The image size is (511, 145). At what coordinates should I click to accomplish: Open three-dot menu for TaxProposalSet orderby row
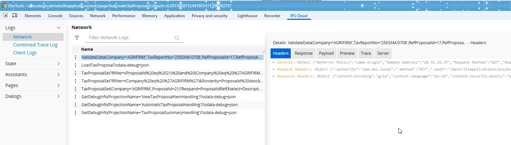coord(76,81)
